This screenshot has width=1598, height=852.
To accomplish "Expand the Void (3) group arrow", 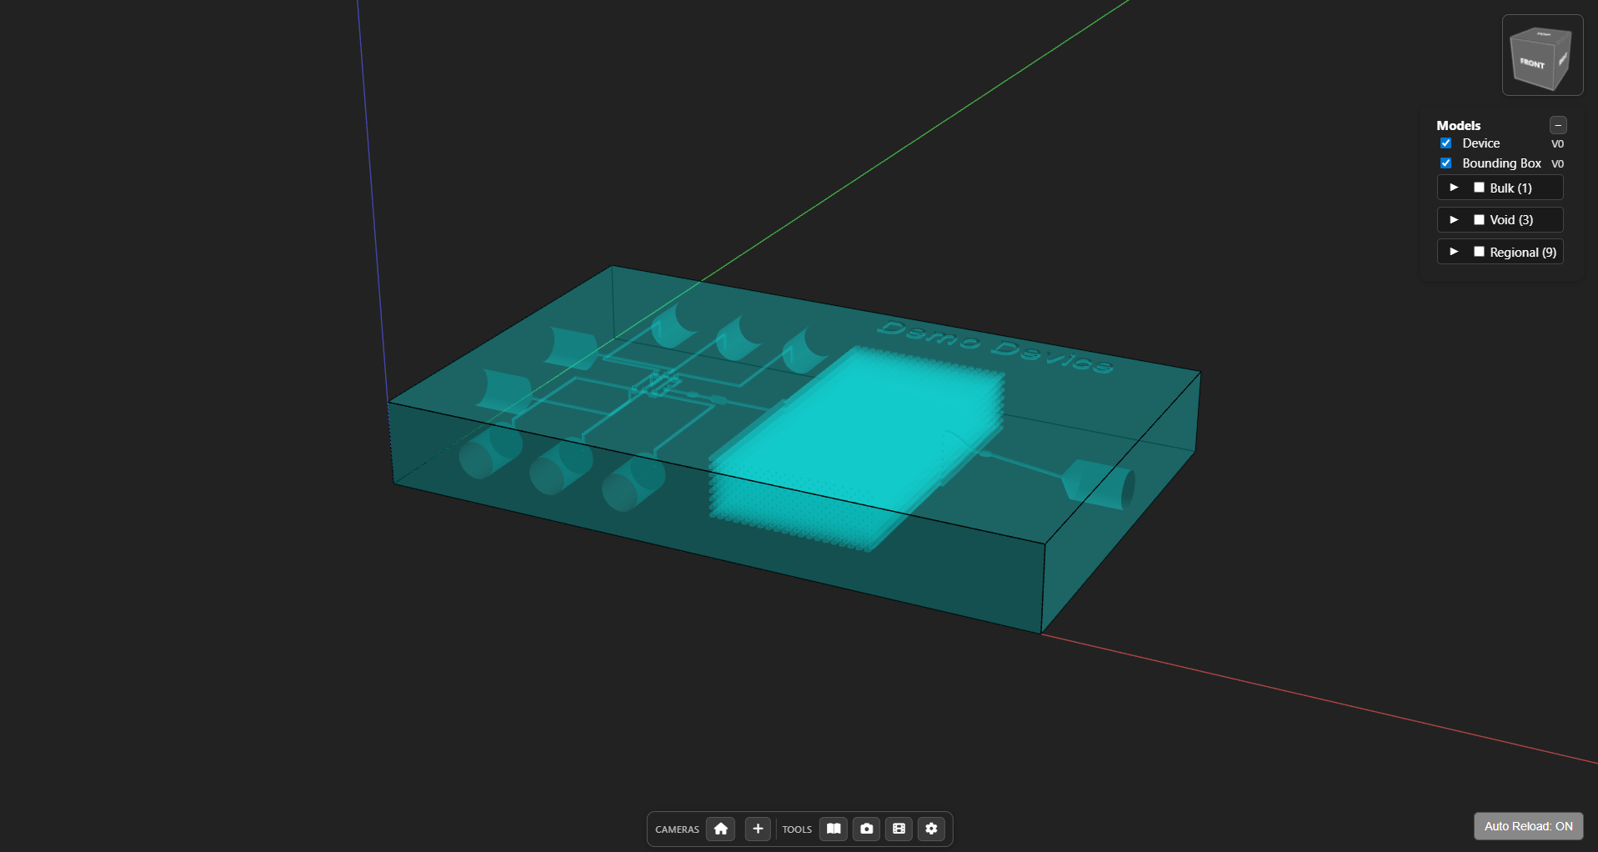I will 1454,219.
